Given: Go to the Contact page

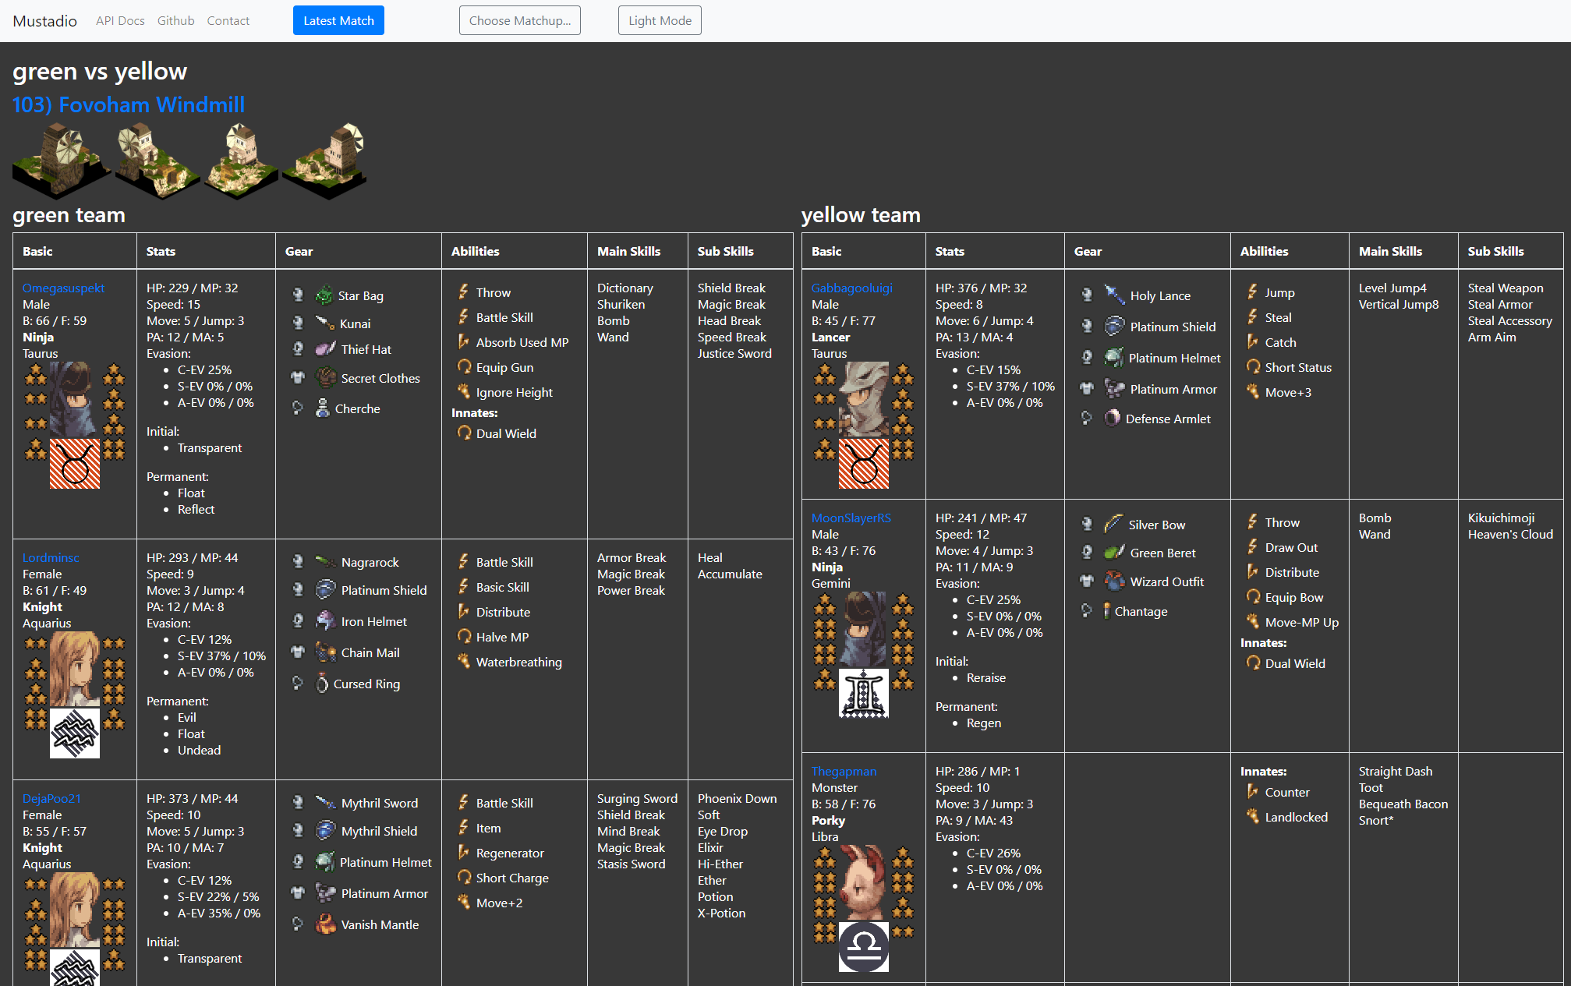Looking at the screenshot, I should tap(228, 20).
